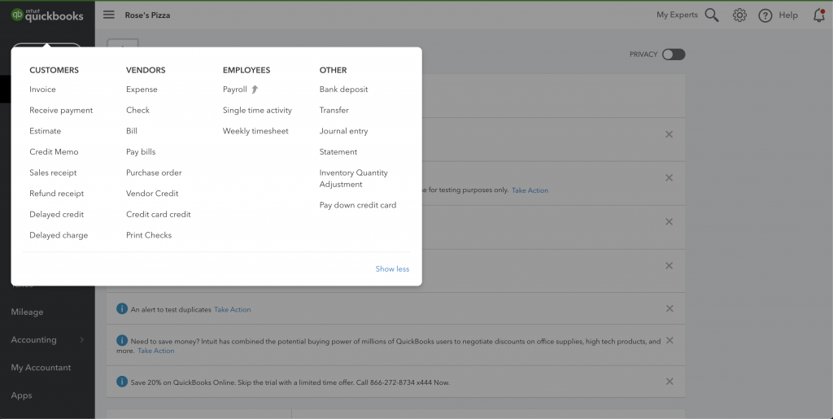Open the notifications bell

(x=819, y=15)
